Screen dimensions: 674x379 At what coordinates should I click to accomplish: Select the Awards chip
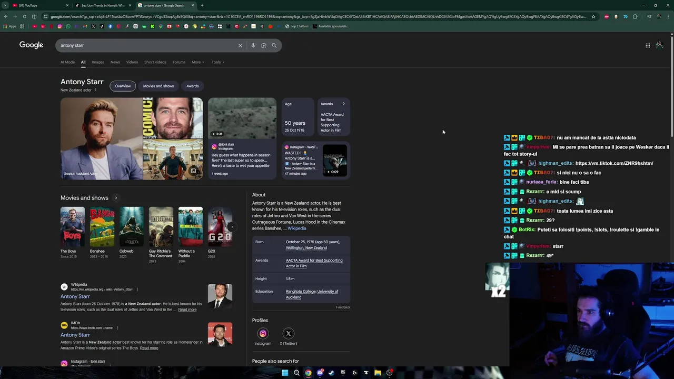pos(192,86)
